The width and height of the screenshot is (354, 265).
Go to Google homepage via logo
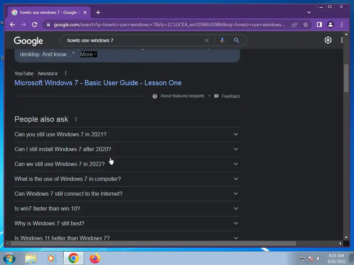point(28,41)
